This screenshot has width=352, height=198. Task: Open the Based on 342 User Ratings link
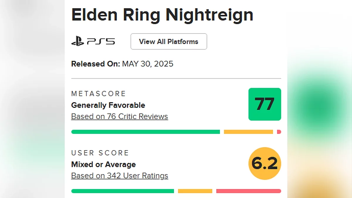coord(119,176)
